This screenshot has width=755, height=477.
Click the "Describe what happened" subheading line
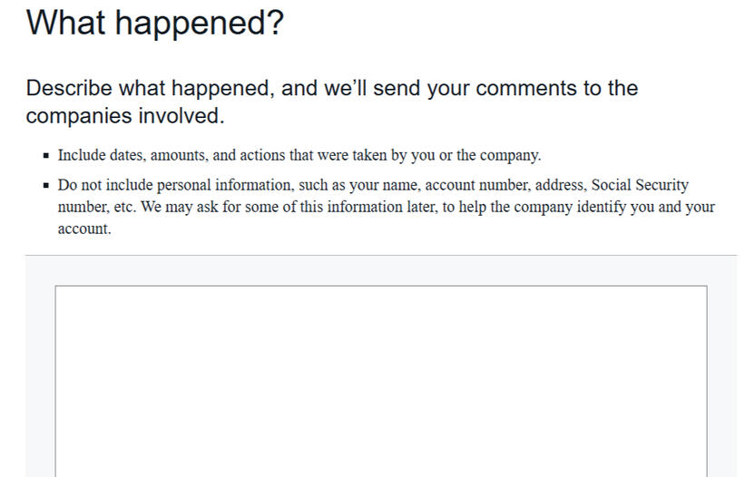[331, 89]
